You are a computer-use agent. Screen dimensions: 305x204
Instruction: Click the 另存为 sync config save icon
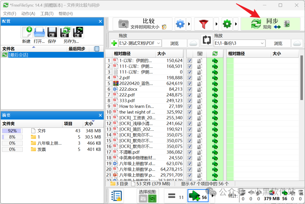[x=65, y=32]
